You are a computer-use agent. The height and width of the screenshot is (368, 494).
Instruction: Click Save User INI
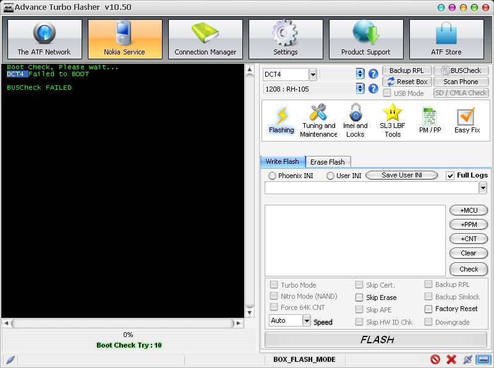pos(402,175)
